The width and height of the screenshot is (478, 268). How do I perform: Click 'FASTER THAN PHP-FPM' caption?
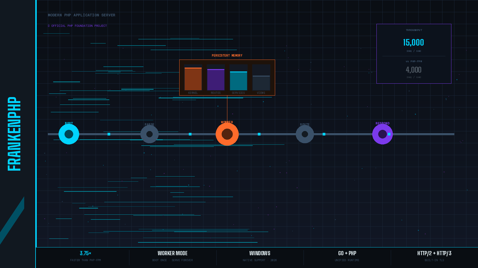click(x=85, y=260)
